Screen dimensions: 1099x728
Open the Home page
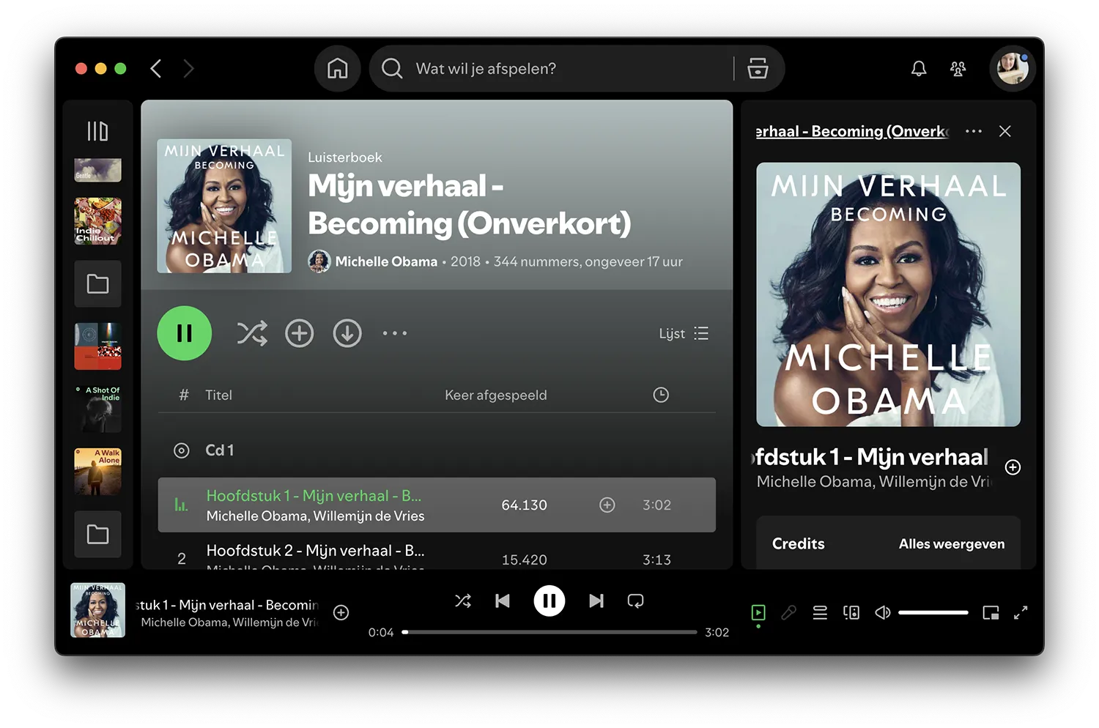tap(338, 69)
